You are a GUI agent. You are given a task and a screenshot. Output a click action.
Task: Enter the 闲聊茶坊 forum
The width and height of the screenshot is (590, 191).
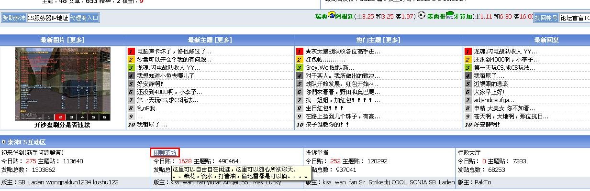click(x=165, y=153)
